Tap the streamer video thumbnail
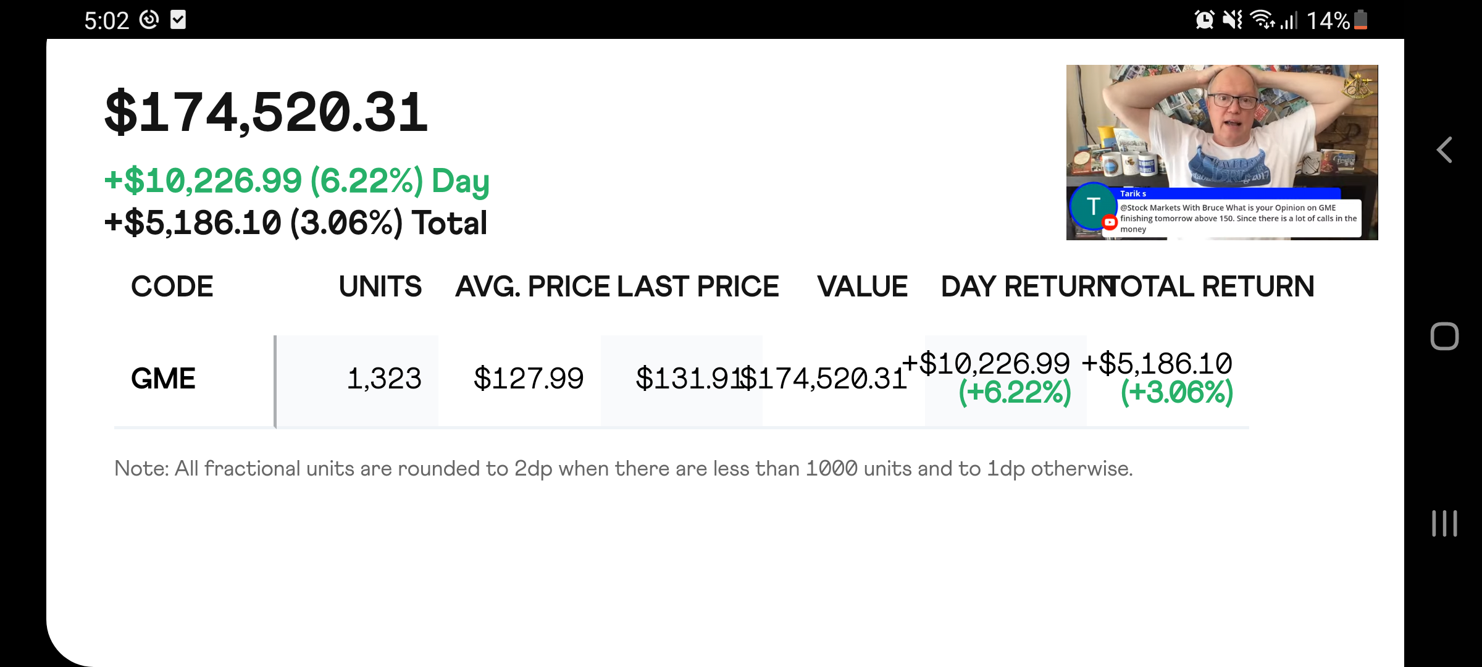 point(1221,124)
